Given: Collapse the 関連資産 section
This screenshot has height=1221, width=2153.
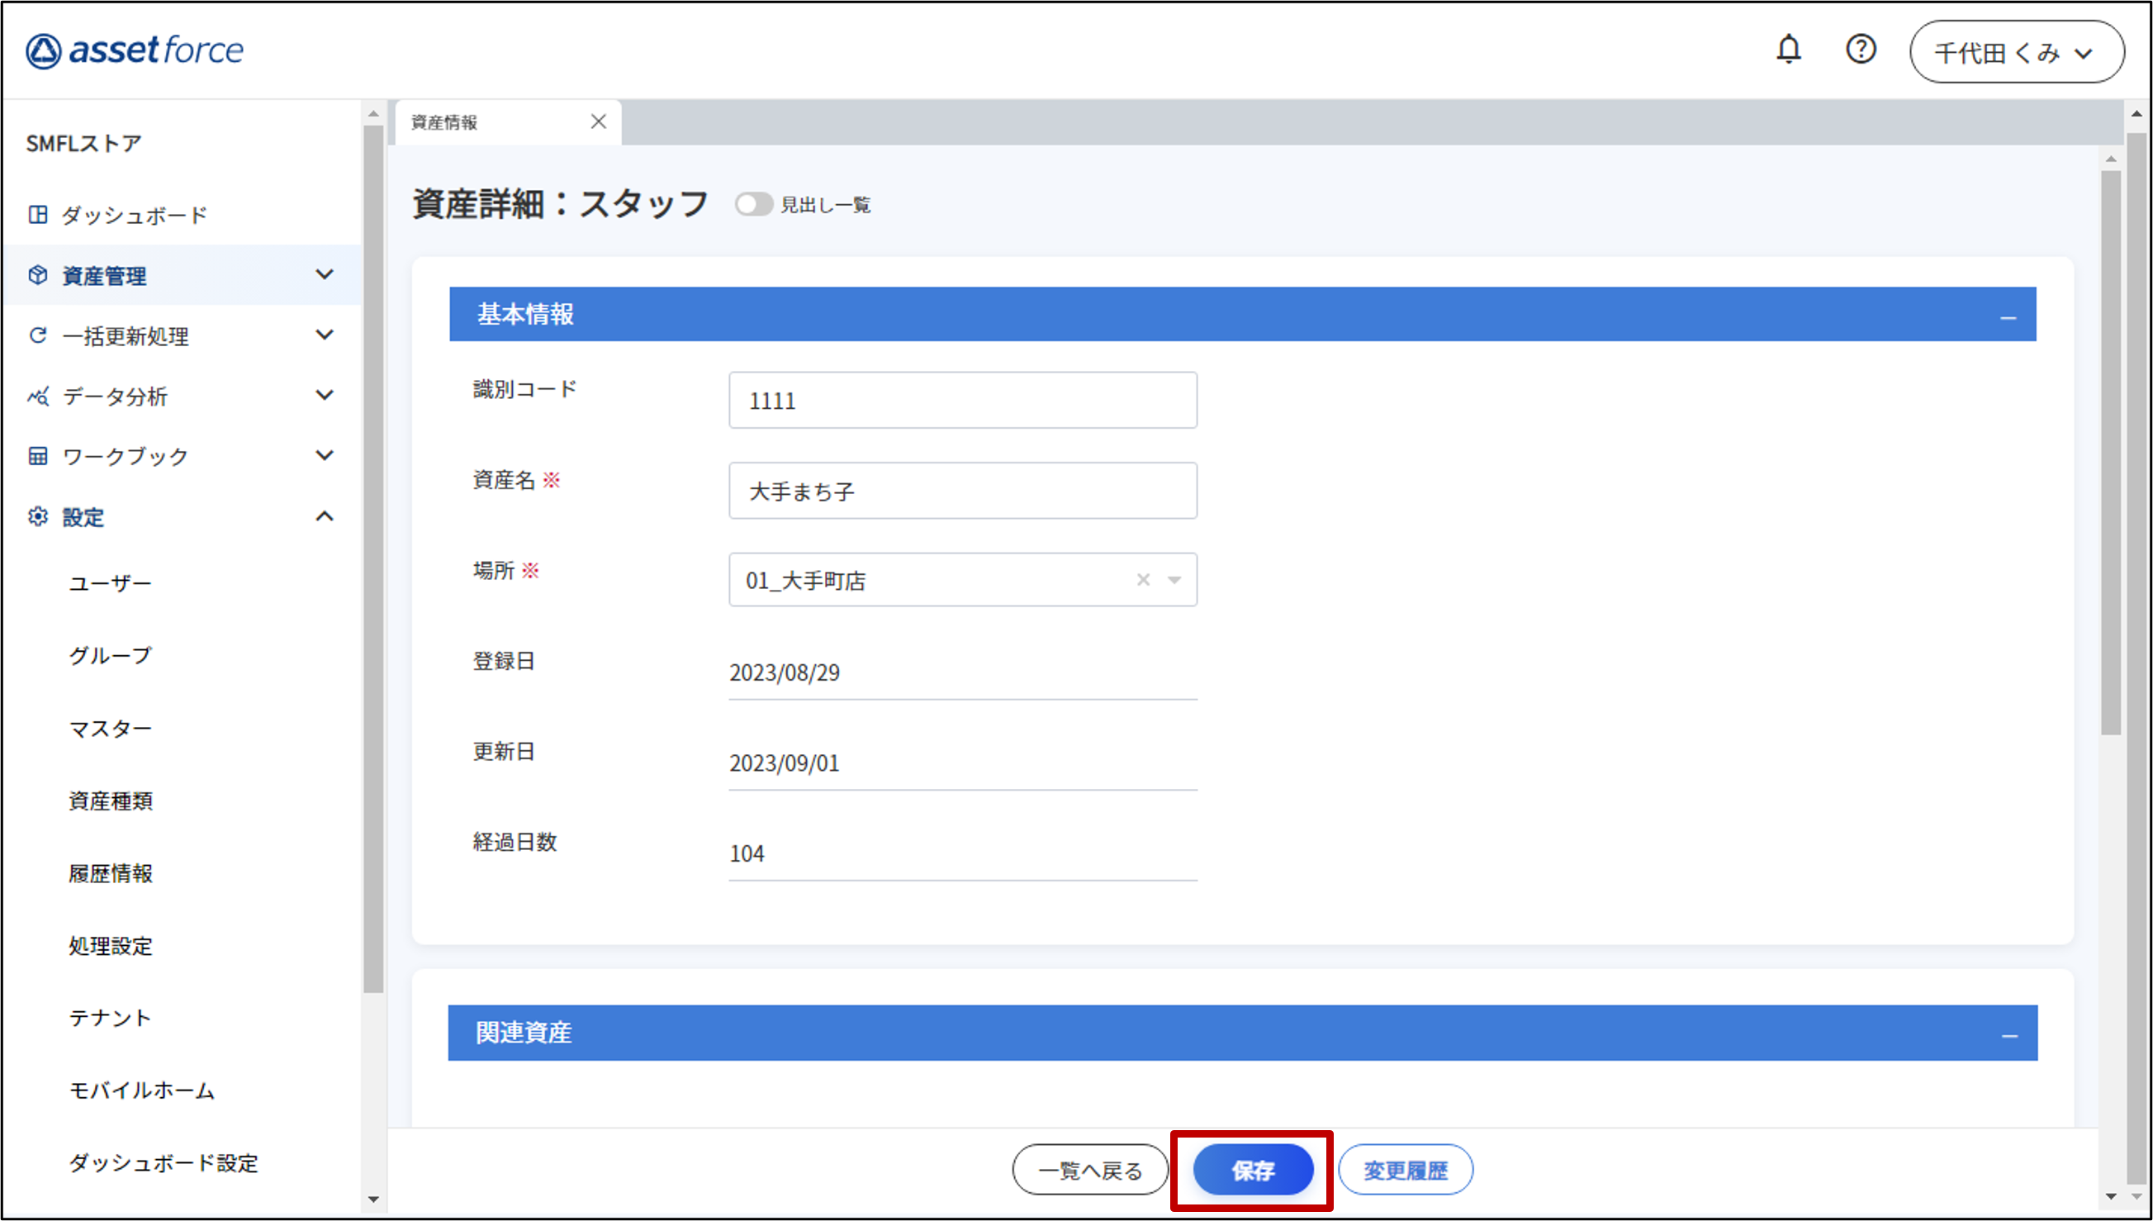Looking at the screenshot, I should (2008, 1037).
